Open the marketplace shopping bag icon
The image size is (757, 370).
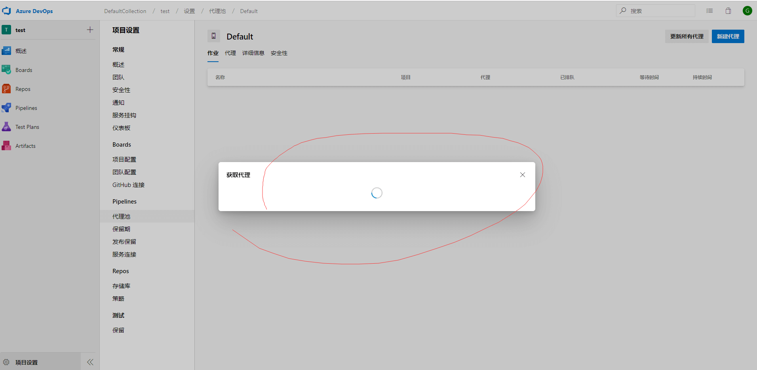click(x=728, y=11)
